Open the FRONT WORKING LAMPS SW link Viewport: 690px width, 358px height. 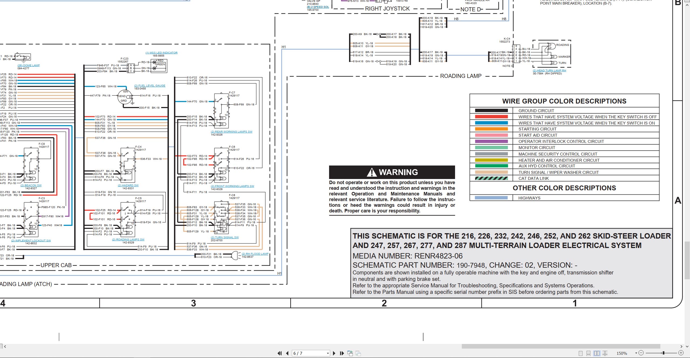click(232, 186)
